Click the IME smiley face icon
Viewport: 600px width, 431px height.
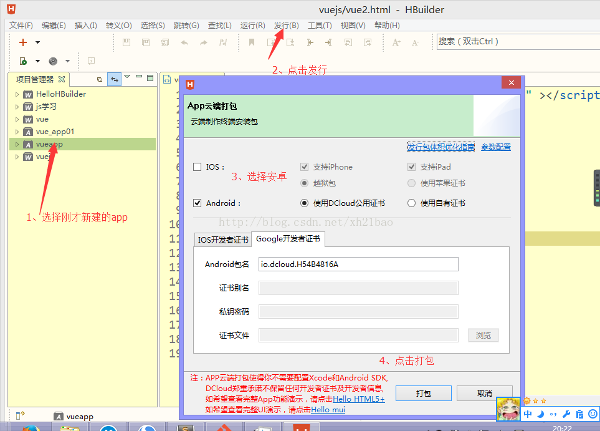pos(593,414)
